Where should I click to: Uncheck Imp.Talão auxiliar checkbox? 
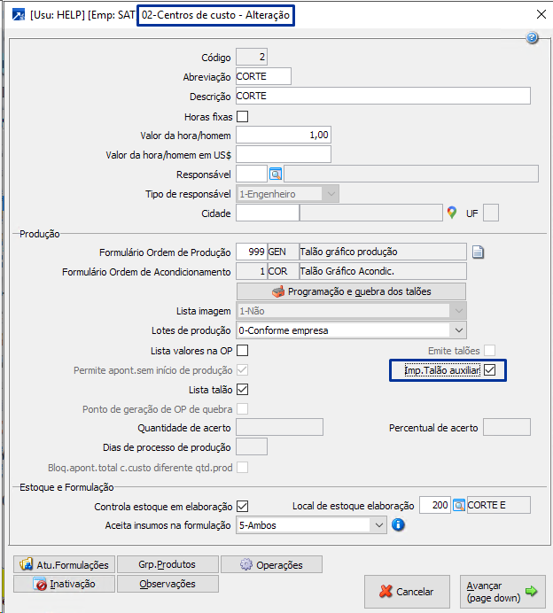coord(490,369)
